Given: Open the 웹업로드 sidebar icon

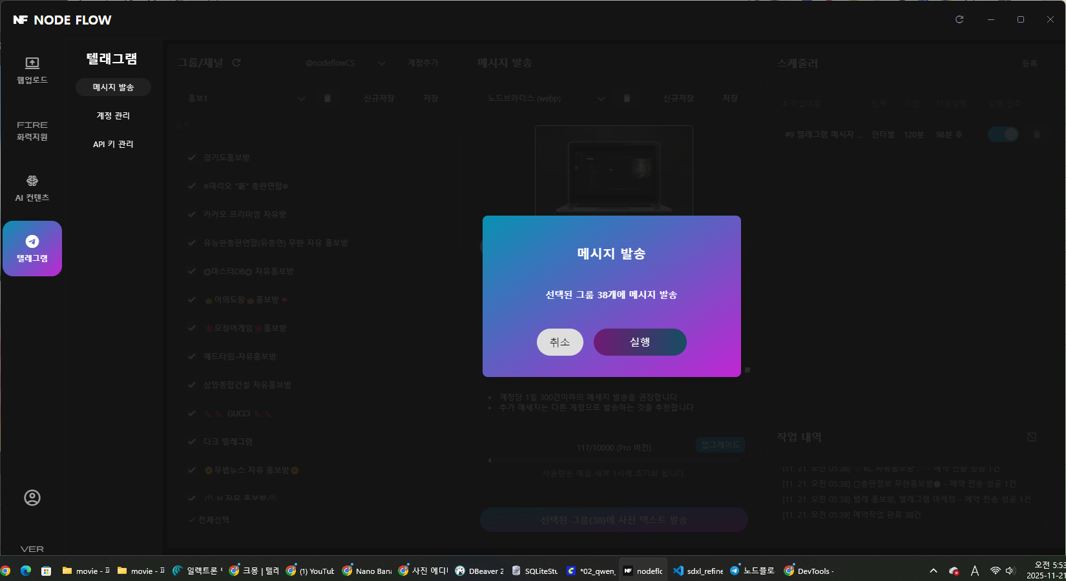Looking at the screenshot, I should click(32, 70).
